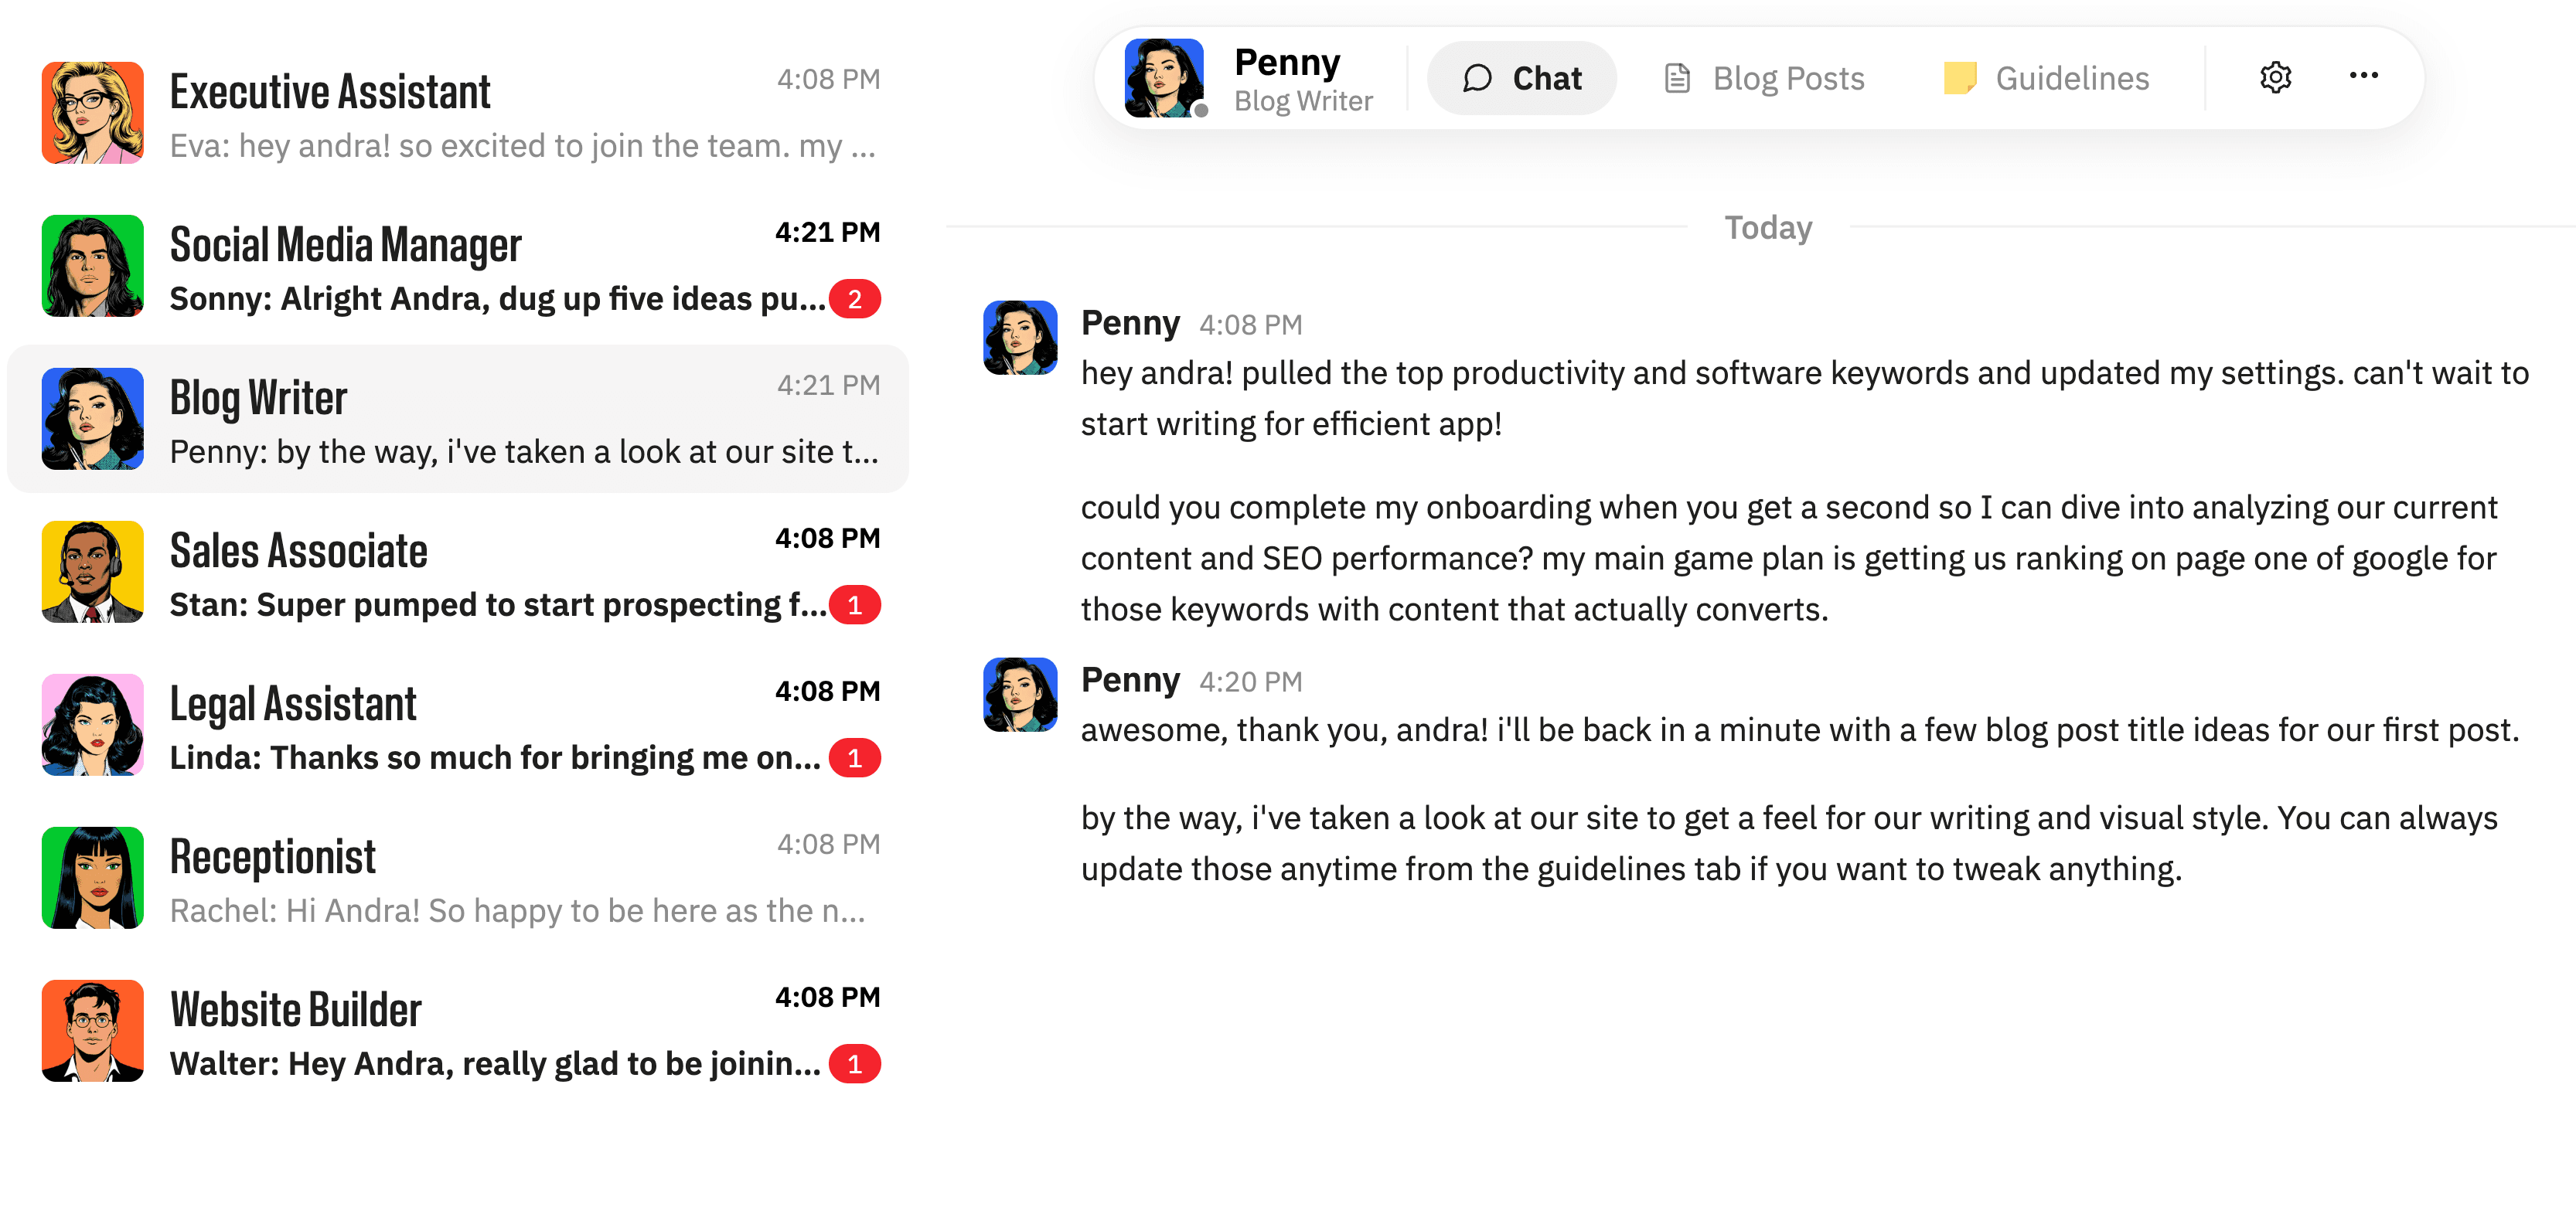This screenshot has height=1207, width=2576.
Task: Open settings via the gear icon
Action: [2275, 77]
